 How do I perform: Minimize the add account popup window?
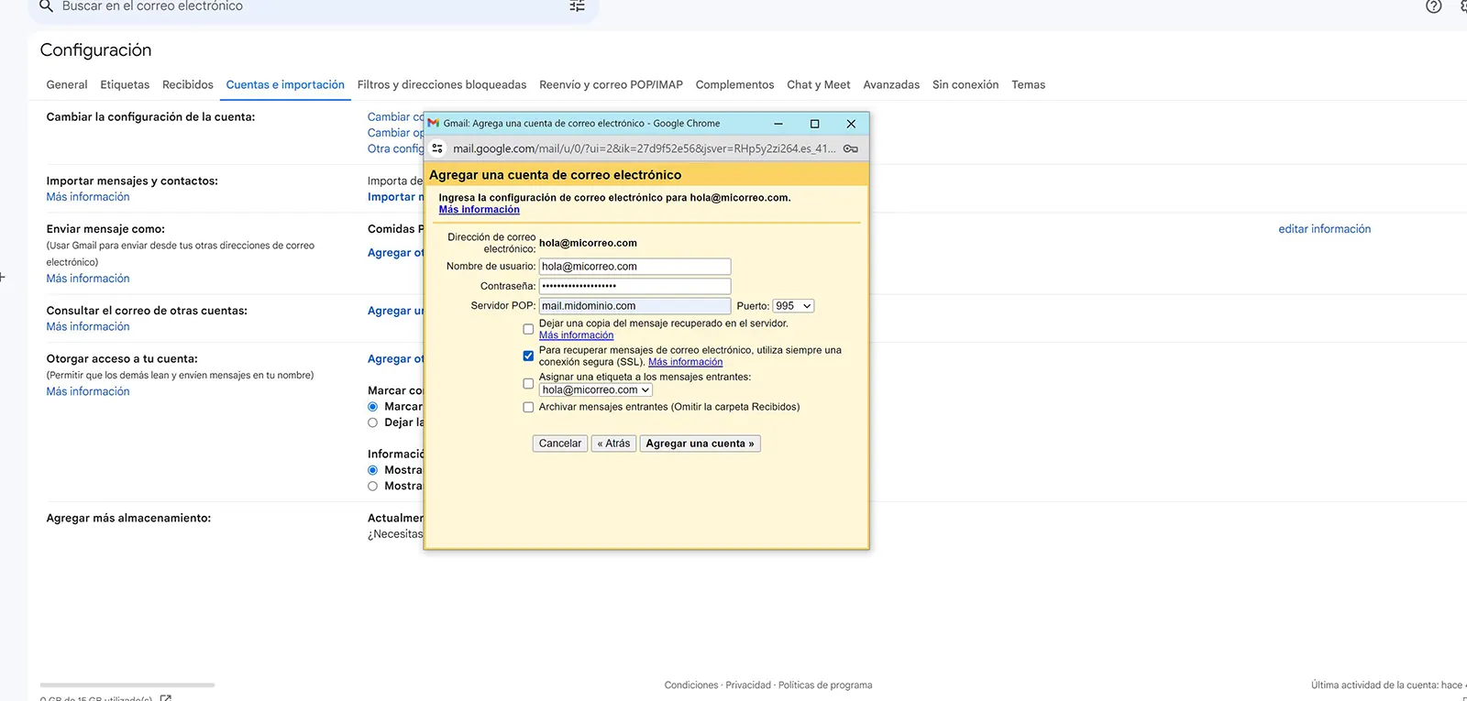coord(778,124)
